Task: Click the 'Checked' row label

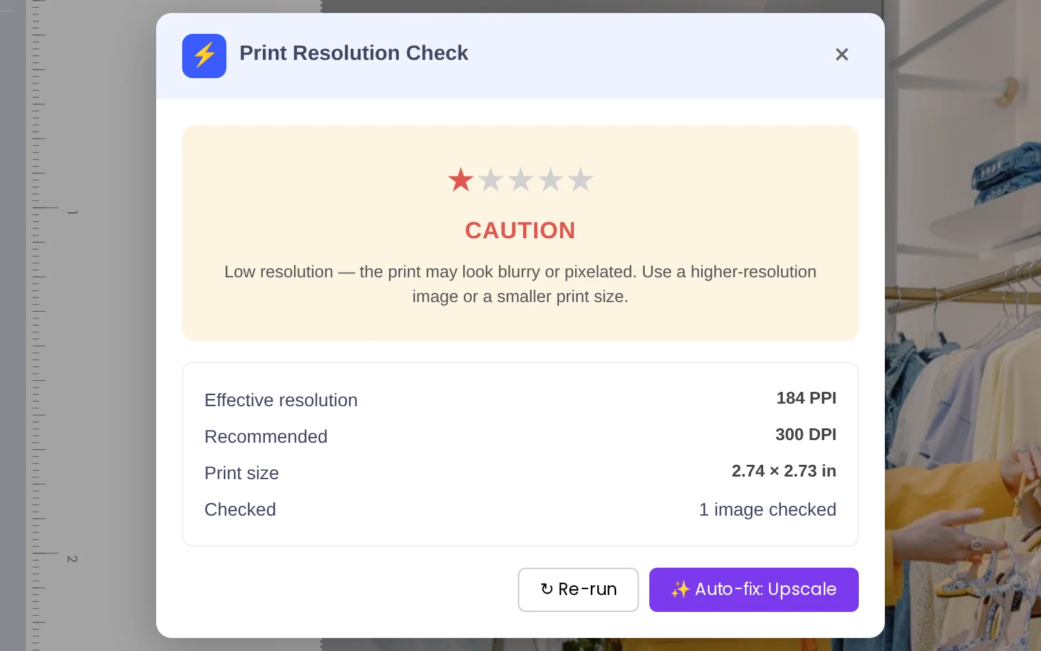Action: point(240,510)
